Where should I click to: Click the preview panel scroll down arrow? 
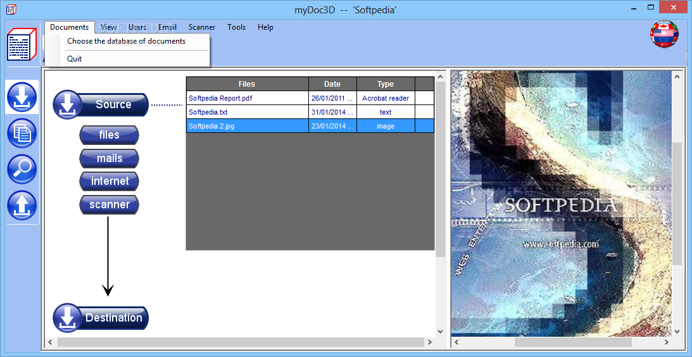[x=677, y=332]
